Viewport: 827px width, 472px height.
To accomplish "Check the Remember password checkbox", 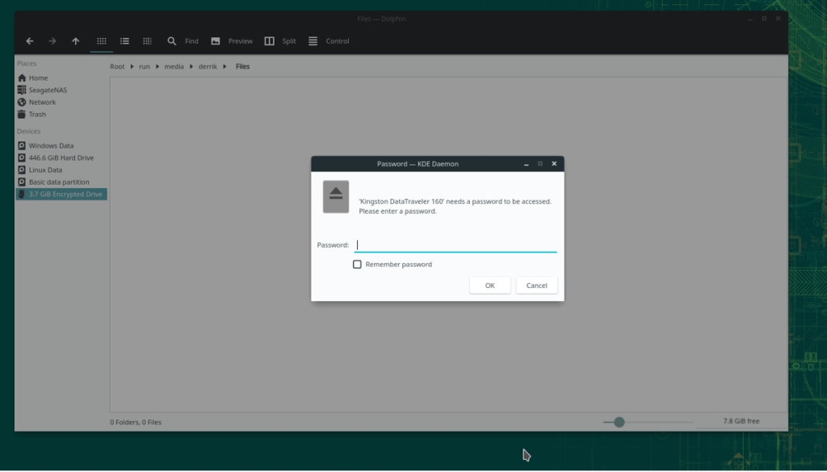I will [357, 264].
